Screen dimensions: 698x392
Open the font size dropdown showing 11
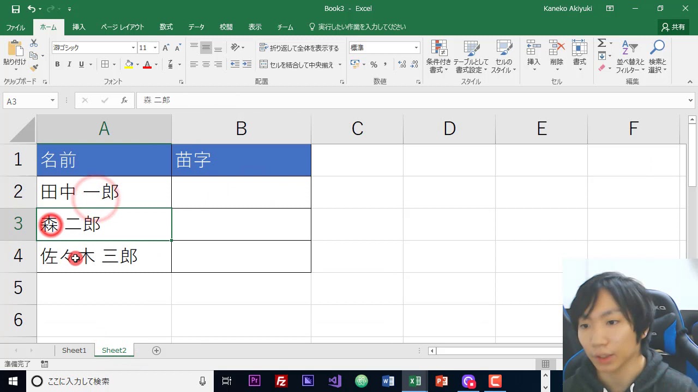click(155, 48)
